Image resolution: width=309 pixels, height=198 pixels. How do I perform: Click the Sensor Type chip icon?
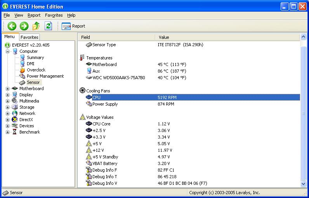[x=89, y=45]
